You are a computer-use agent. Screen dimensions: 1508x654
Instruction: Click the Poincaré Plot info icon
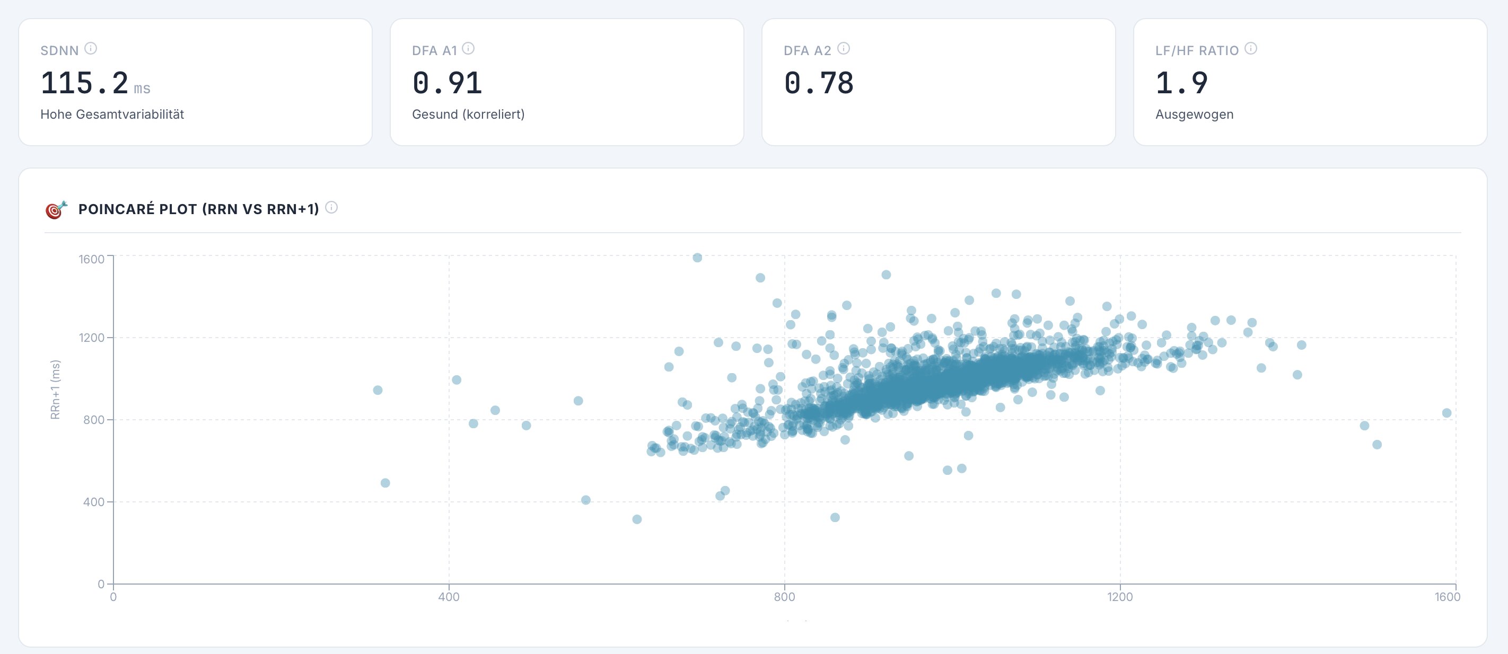pyautogui.click(x=331, y=208)
